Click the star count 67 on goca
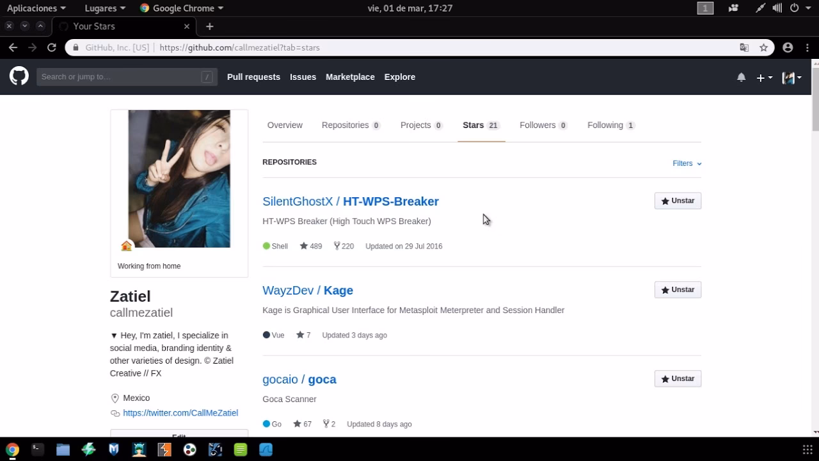 (x=302, y=424)
